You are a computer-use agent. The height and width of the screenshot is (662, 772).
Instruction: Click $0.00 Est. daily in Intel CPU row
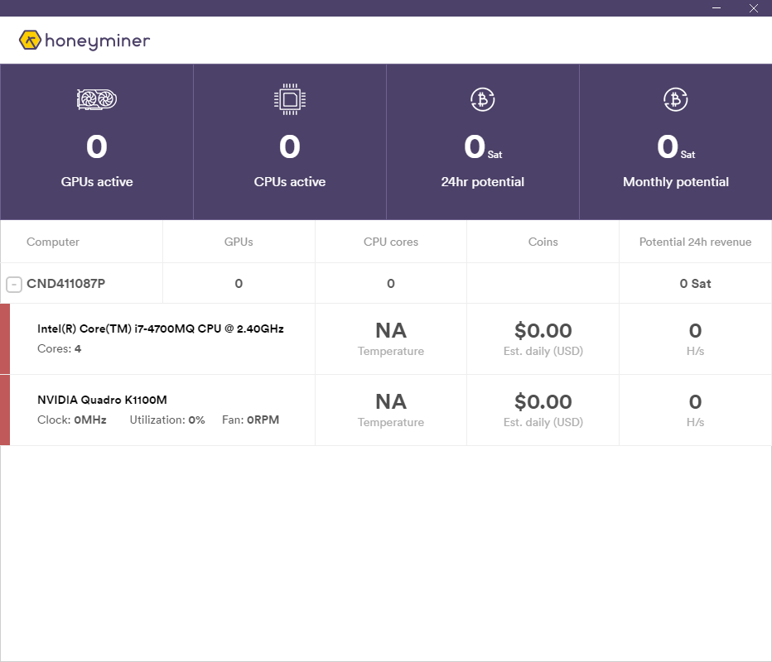543,339
